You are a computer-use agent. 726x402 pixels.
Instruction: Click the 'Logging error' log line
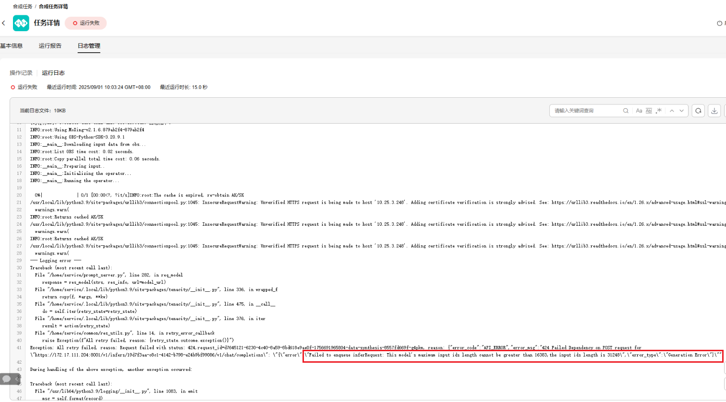point(56,261)
